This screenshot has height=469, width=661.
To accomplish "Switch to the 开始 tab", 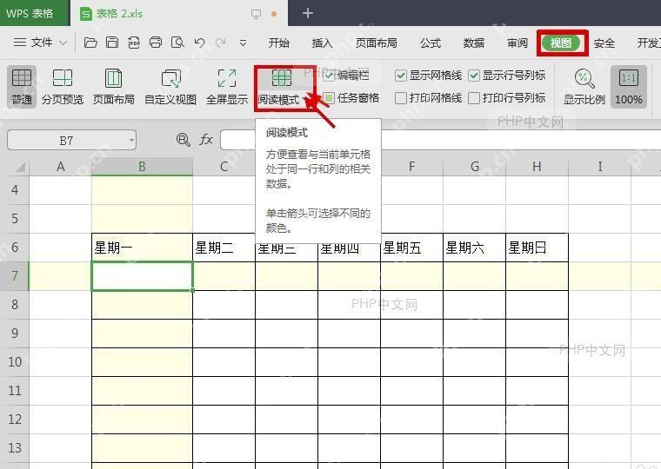I will point(279,43).
